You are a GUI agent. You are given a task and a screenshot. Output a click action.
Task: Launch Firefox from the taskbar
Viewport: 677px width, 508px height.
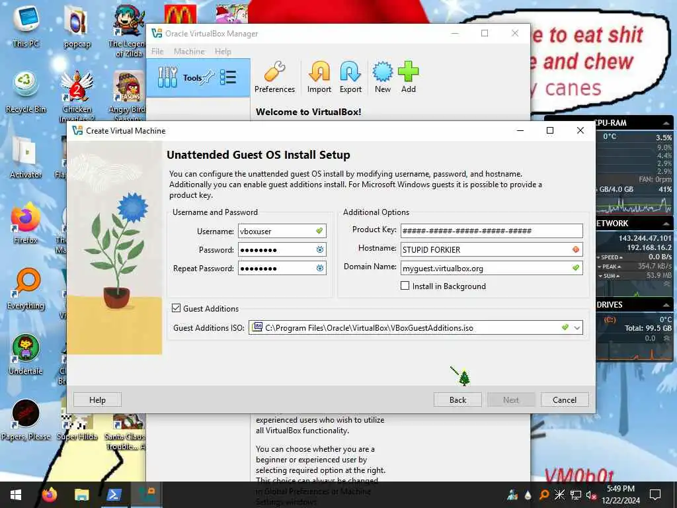click(49, 495)
